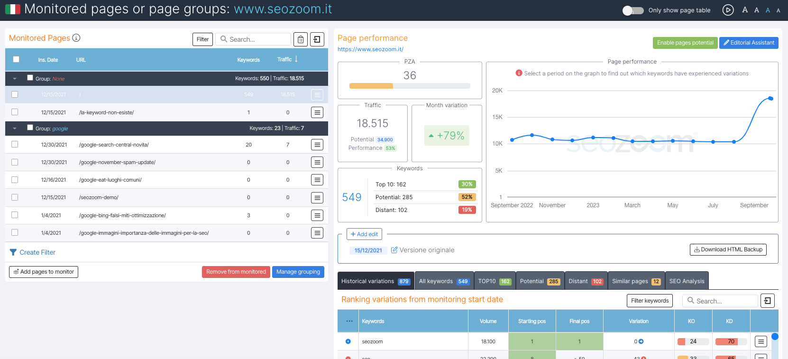Click the Add pages to monitor button

(44, 272)
